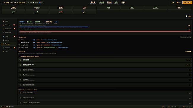The image size is (193, 108).
Task: Open the Home section in sidebar
Action: (x=9, y=21)
